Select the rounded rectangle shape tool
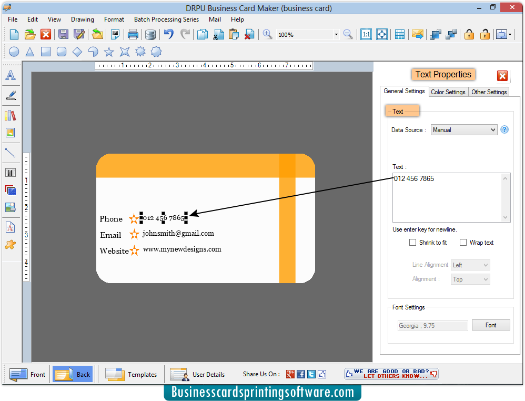525x401 pixels. point(63,52)
